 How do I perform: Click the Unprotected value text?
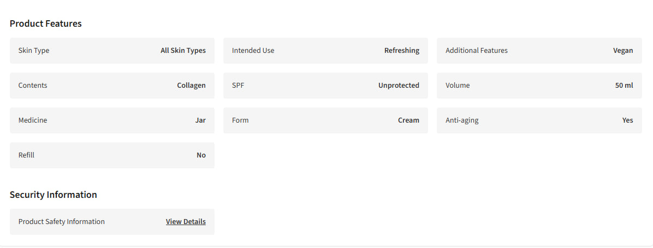[399, 86]
